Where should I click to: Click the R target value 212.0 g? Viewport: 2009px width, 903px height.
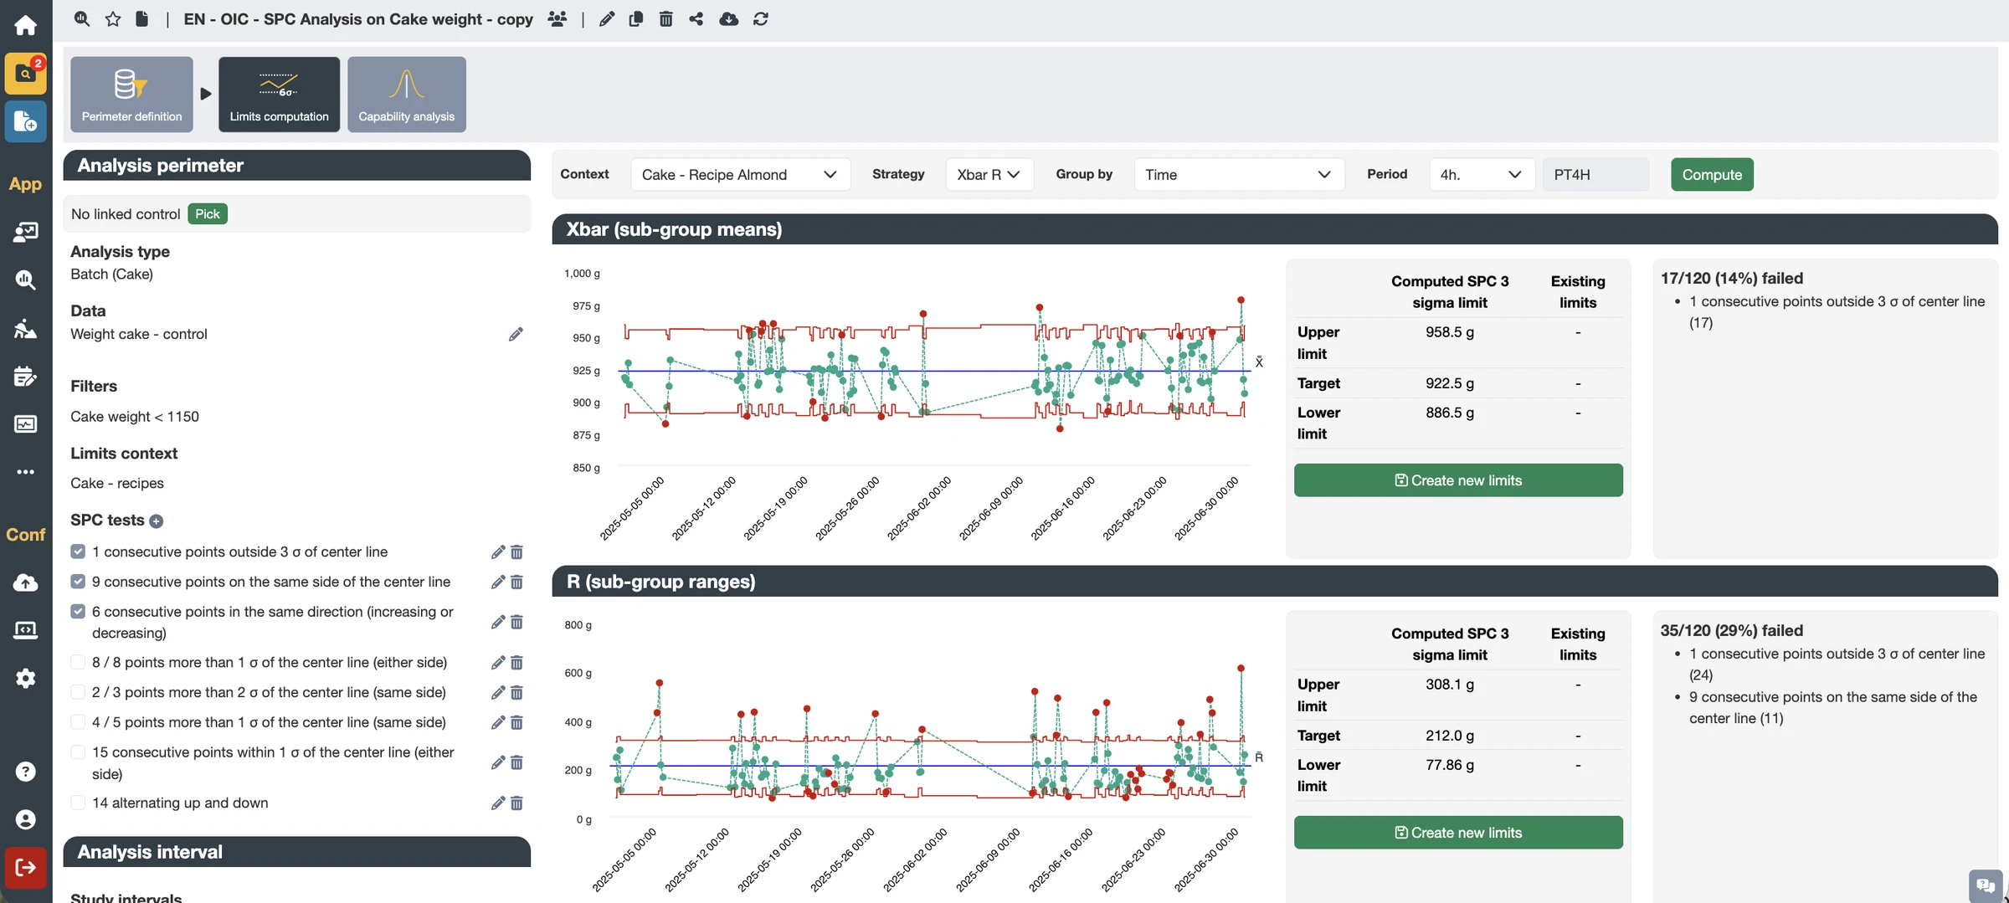point(1450,736)
